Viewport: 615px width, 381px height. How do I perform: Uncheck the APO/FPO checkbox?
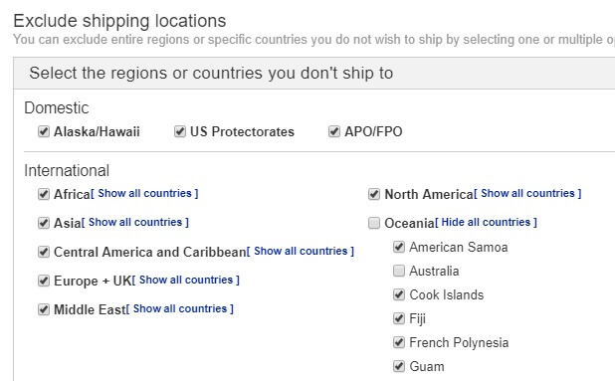pyautogui.click(x=333, y=131)
